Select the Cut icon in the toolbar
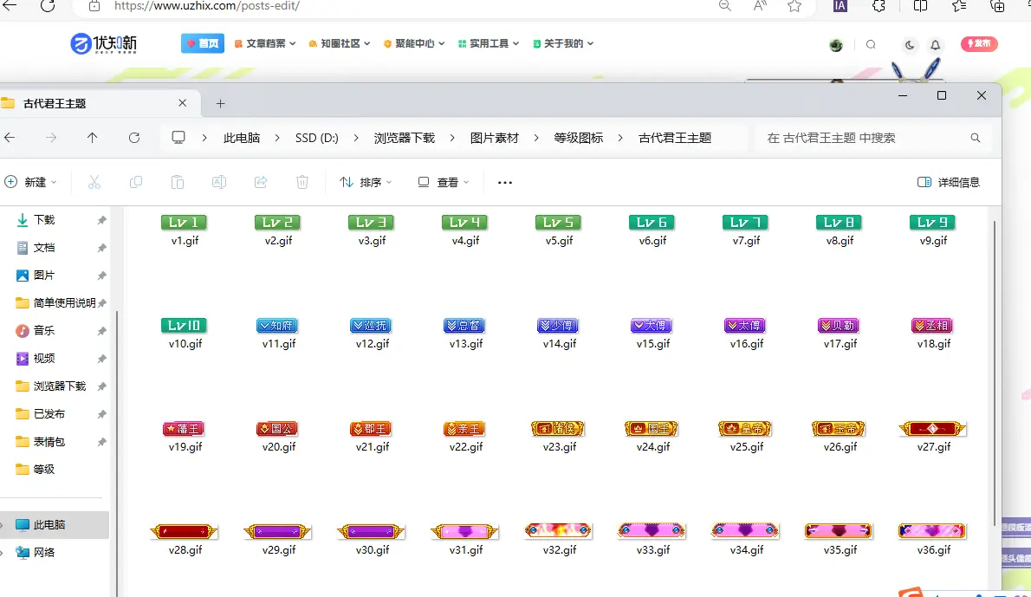 94,182
